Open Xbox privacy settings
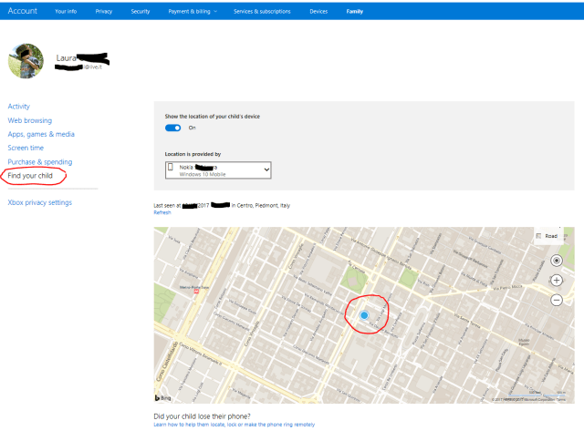Viewport: 584px width, 431px height. 39,202
